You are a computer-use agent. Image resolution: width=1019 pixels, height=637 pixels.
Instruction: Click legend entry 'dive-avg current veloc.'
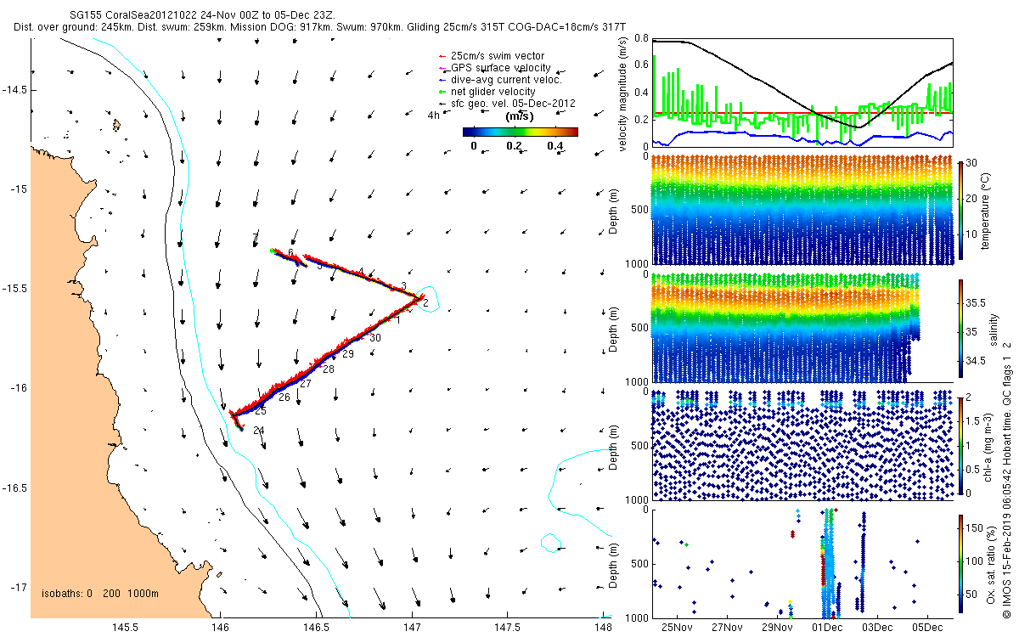507,80
